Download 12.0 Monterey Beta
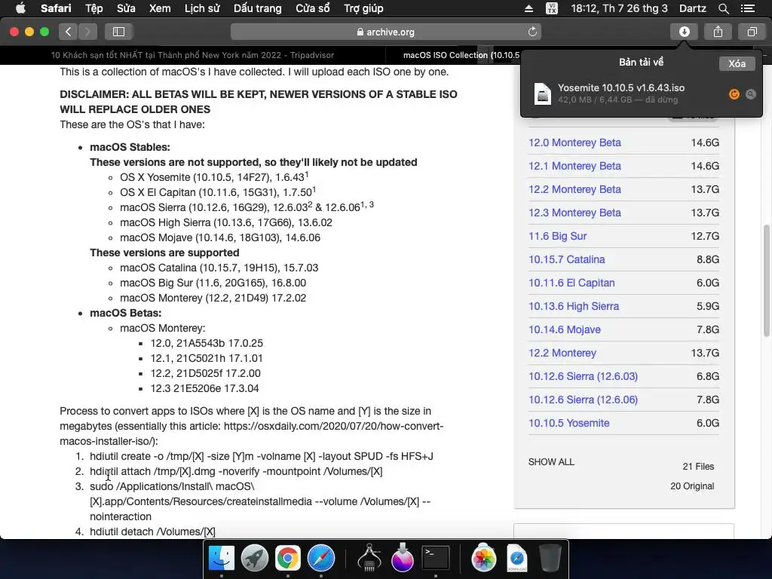The height and width of the screenshot is (579, 772). (574, 142)
